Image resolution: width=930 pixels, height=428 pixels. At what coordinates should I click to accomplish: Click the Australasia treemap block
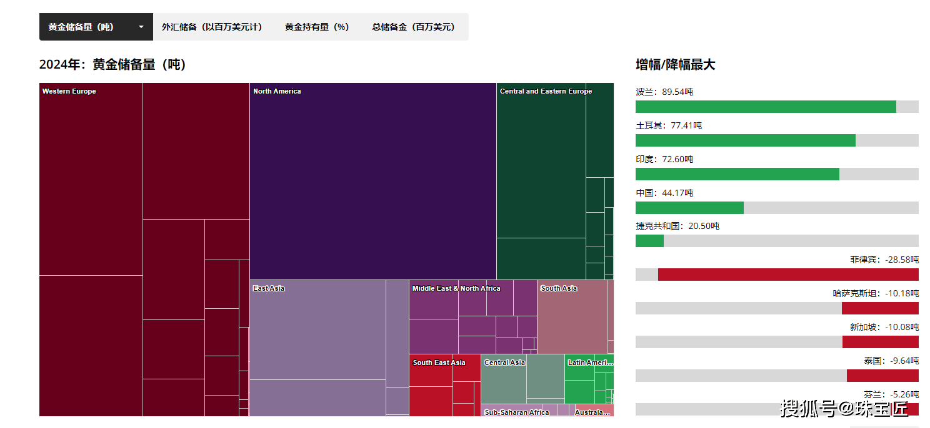(x=593, y=412)
